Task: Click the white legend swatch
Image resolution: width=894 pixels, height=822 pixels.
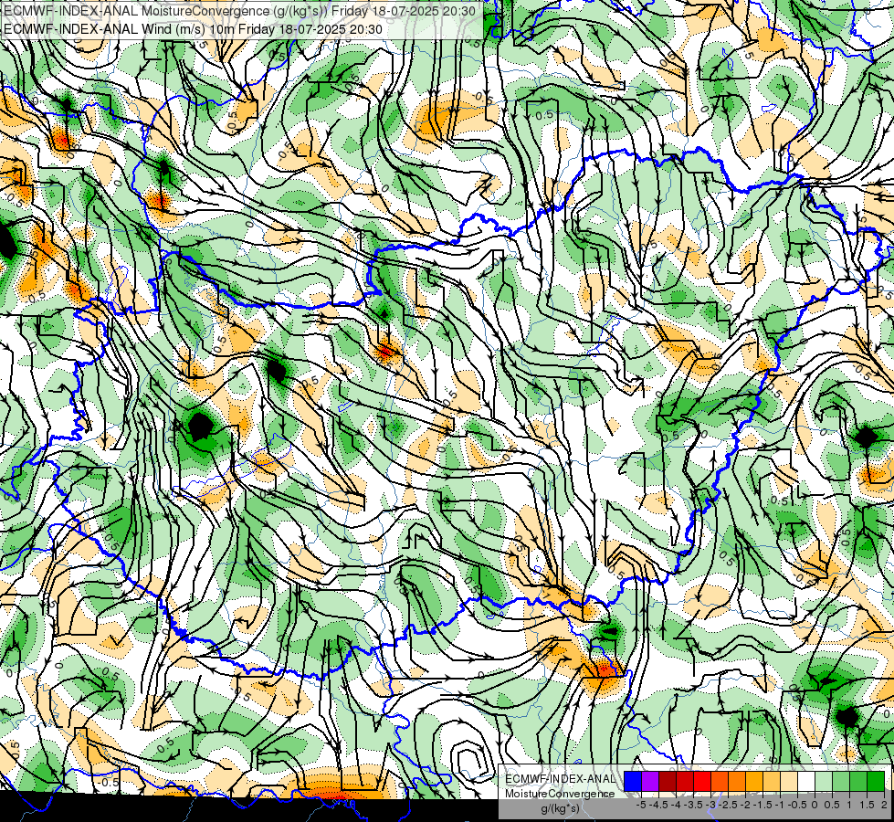Action: pos(806,782)
